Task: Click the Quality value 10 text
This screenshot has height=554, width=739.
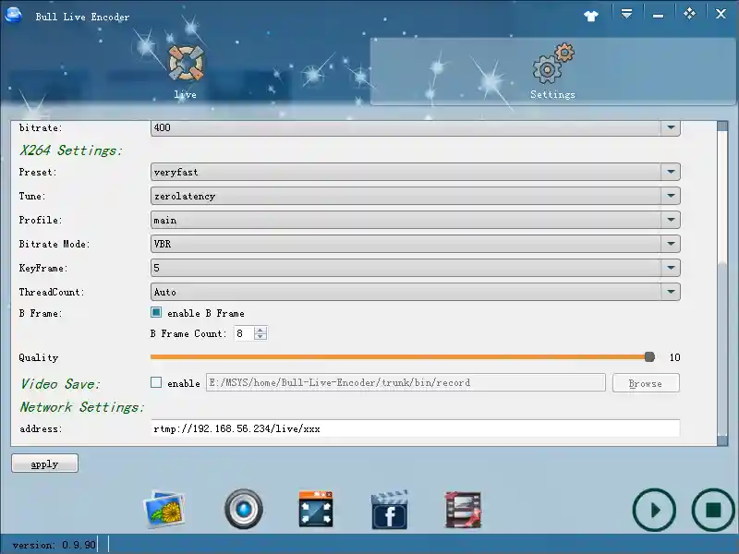Action: click(674, 357)
